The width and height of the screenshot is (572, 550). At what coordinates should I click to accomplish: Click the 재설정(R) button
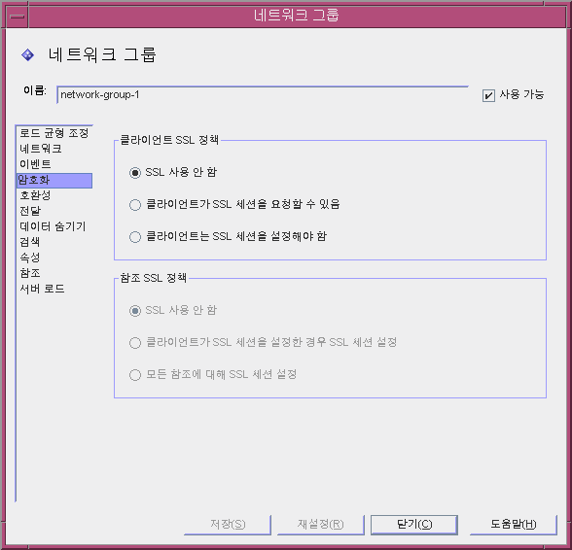[321, 524]
